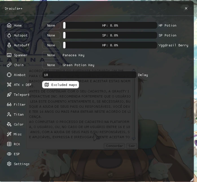Click the Home house icon
Viewport: 197px width, 182px height.
click(x=9, y=25)
